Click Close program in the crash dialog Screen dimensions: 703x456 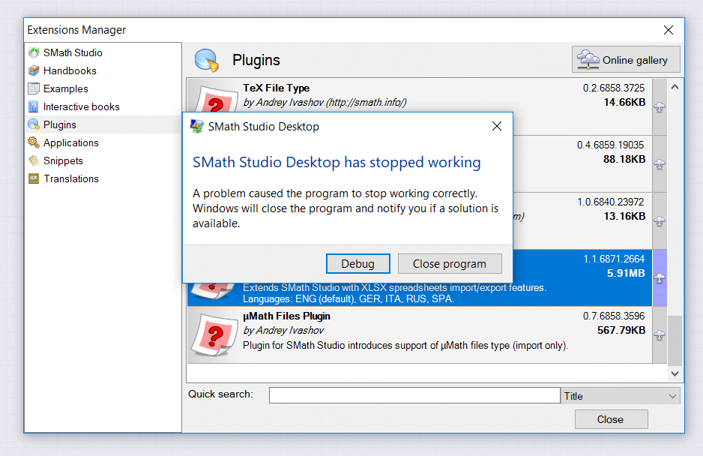coord(449,264)
